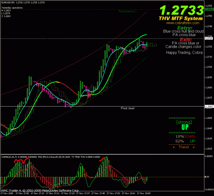This screenshot has width=214, height=196.
Task: Click the green resistance price tag on axis
Action: (209, 10)
